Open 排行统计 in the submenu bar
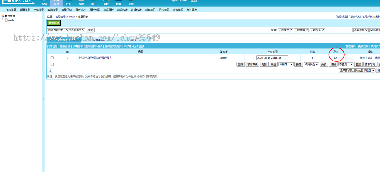 pyautogui.click(x=136, y=10)
